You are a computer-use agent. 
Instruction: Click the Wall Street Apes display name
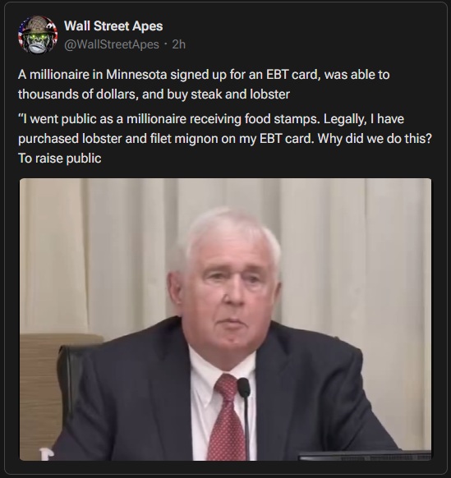click(x=113, y=26)
